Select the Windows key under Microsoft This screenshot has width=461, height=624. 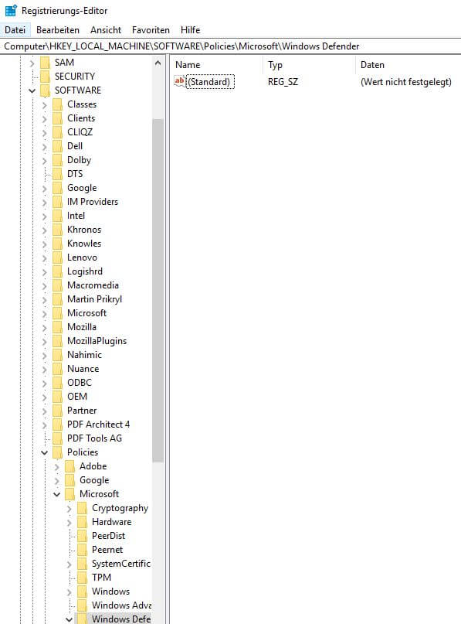110,592
